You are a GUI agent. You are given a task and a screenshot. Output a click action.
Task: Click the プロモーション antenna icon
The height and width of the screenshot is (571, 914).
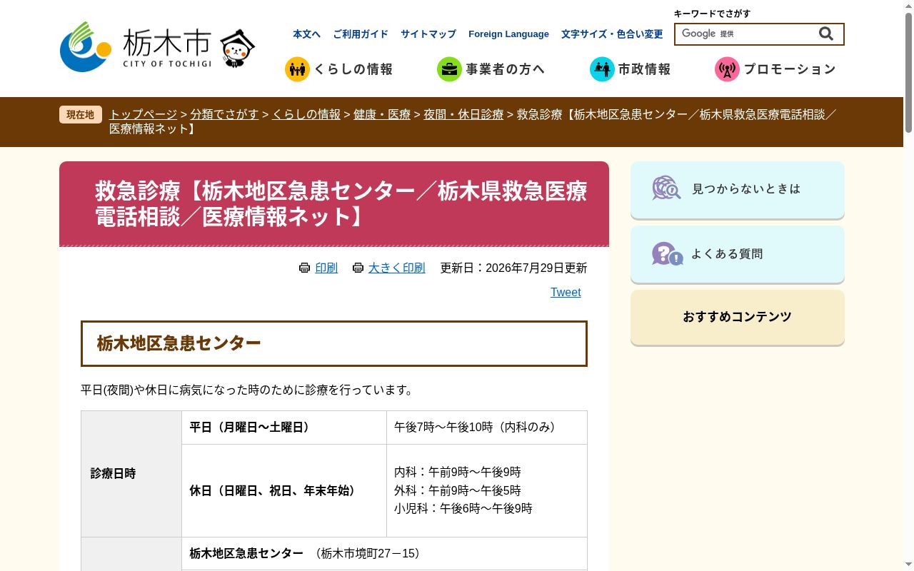pyautogui.click(x=727, y=69)
